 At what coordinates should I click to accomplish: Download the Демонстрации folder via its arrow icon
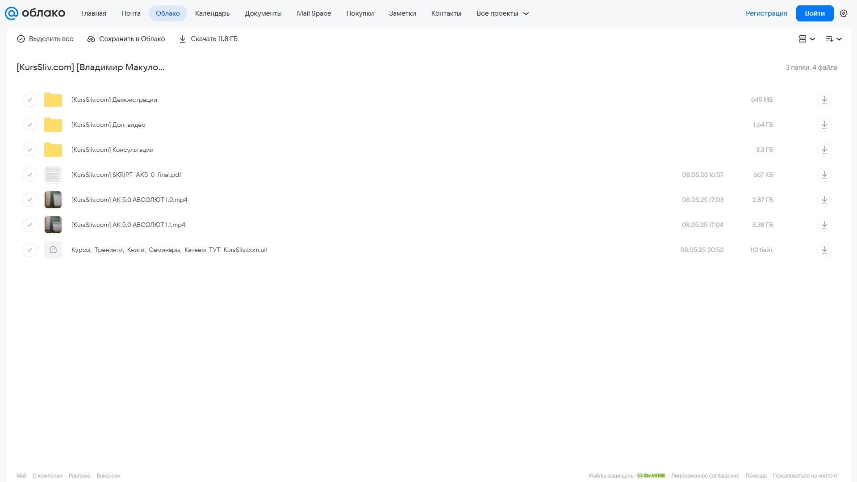pyautogui.click(x=824, y=100)
